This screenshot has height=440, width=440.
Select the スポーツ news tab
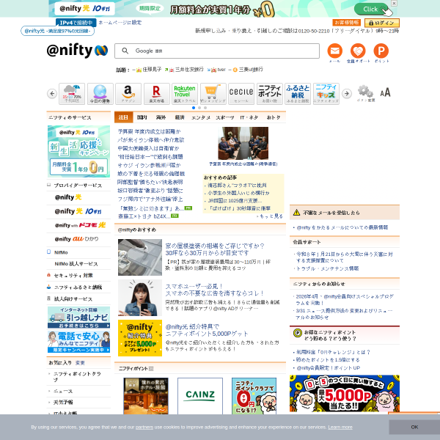225,117
